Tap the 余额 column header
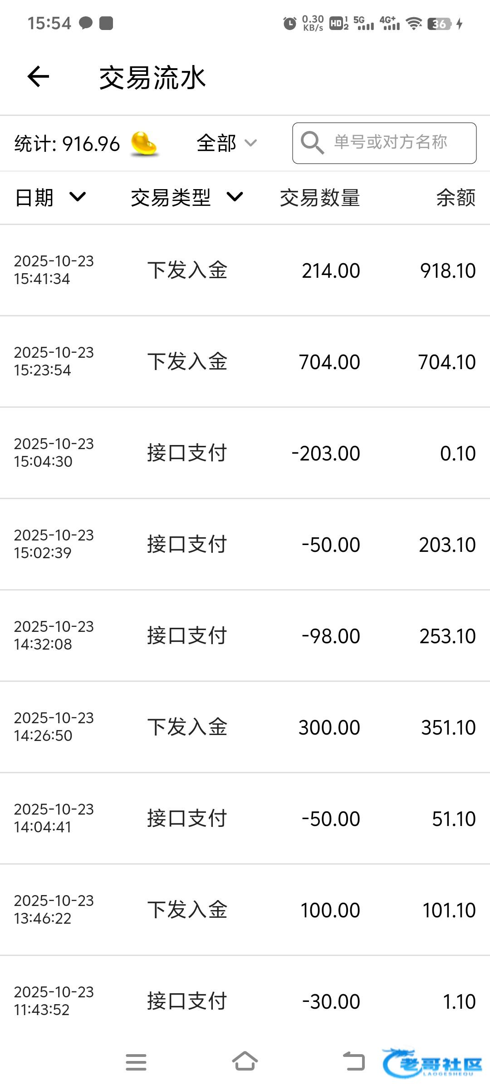 pos(456,198)
